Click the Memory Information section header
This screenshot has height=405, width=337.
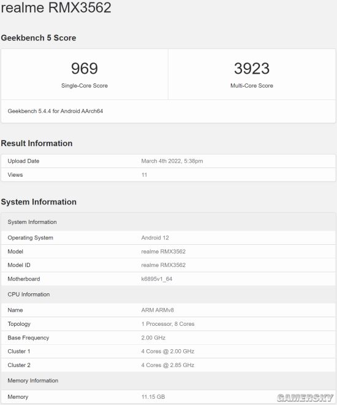point(168,380)
